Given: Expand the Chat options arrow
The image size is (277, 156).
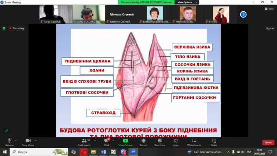Looking at the screenshot, I should [113, 141].
